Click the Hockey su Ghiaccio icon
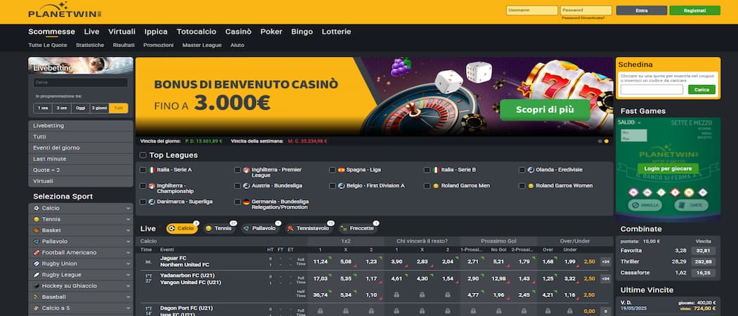Screen dimensions: 738x316 tap(37, 286)
